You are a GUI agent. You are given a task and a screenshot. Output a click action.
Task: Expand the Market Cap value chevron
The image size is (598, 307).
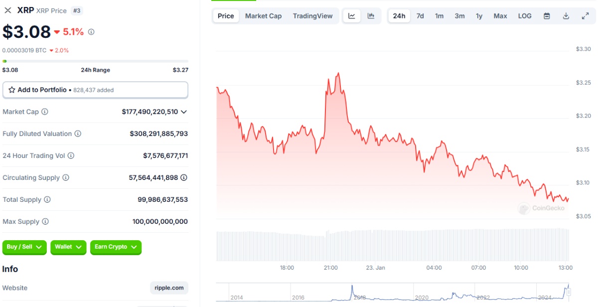point(184,112)
